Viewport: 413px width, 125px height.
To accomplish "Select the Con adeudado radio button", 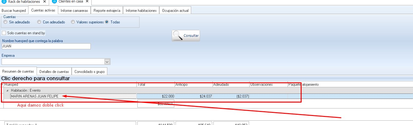I will click(39, 22).
